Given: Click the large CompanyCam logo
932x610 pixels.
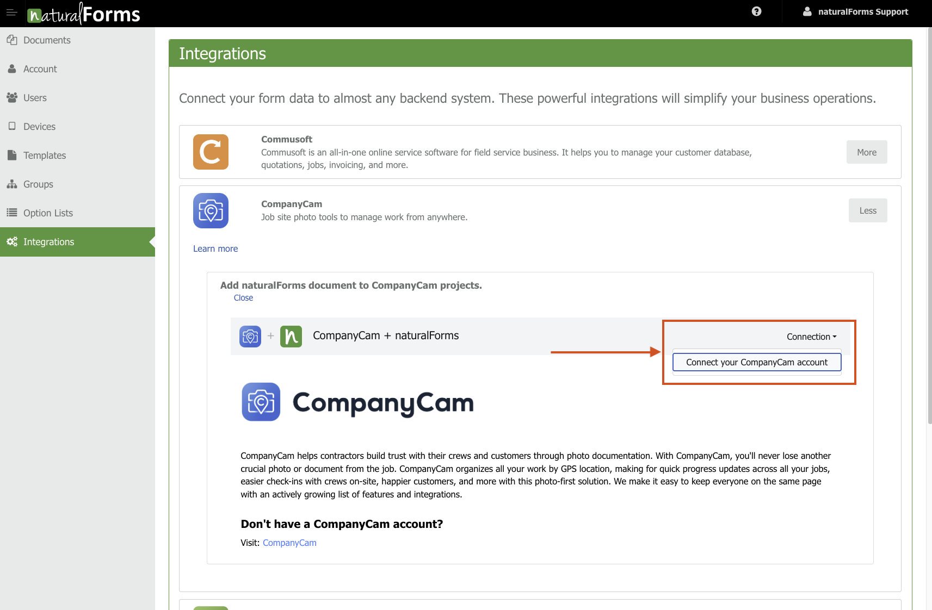Looking at the screenshot, I should [357, 402].
